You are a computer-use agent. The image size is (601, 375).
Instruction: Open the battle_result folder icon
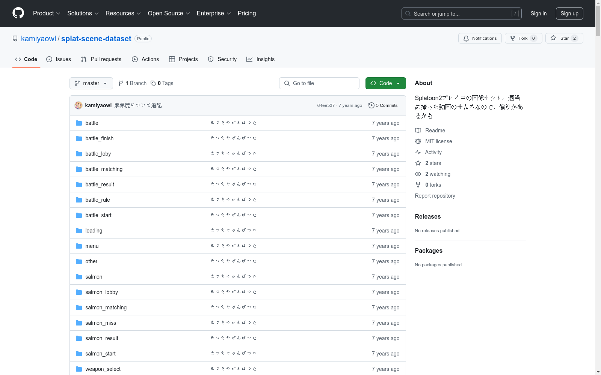point(79,184)
